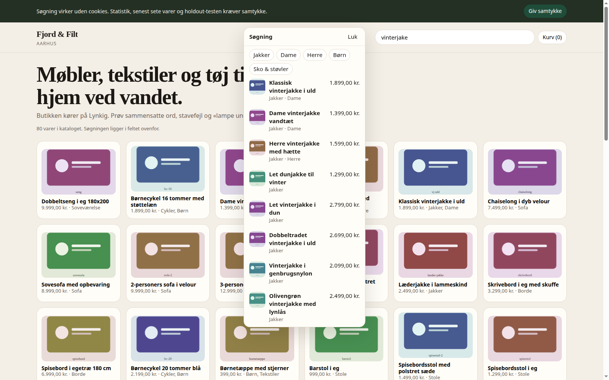The height and width of the screenshot is (380, 609).
Task: Click the Giv samtykke consent button
Action: [545, 11]
